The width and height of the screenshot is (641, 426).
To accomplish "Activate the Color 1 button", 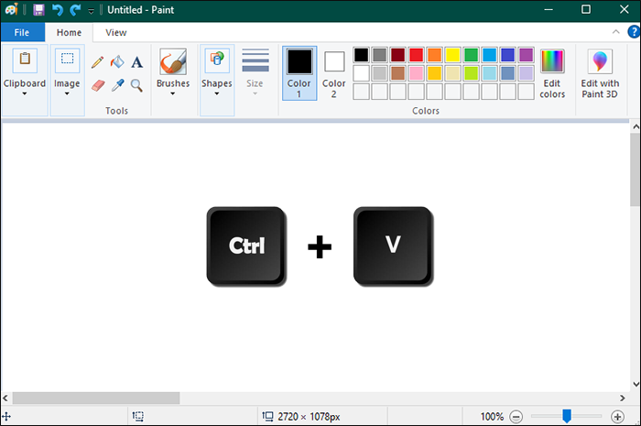I will click(x=299, y=72).
